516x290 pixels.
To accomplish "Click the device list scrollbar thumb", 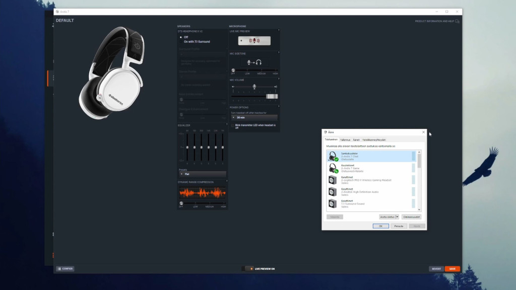I will click(419, 161).
